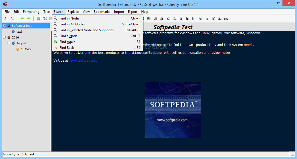Choose Find Back
Screen dimensions: 297x159
pyautogui.click(x=97, y=48)
